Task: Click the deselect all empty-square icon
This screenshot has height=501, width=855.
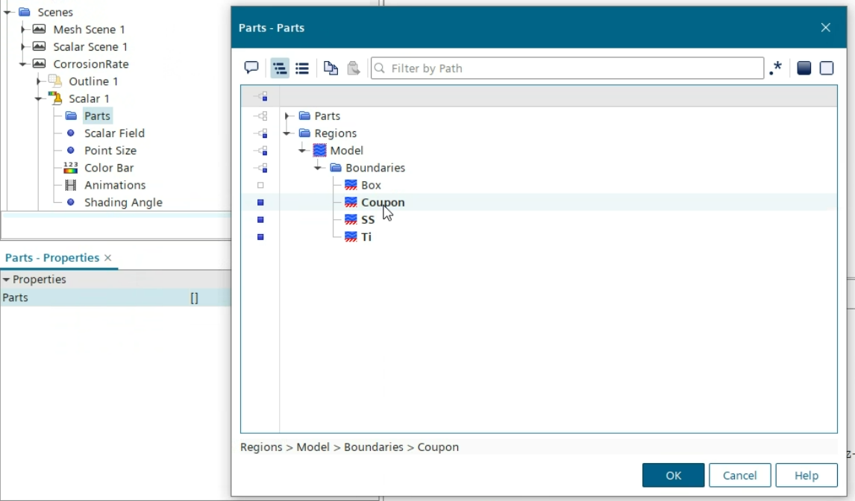Action: coord(827,68)
